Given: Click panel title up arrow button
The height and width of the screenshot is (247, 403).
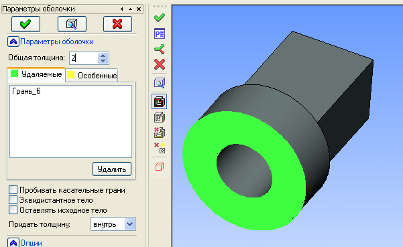Looking at the screenshot, I should [130, 9].
